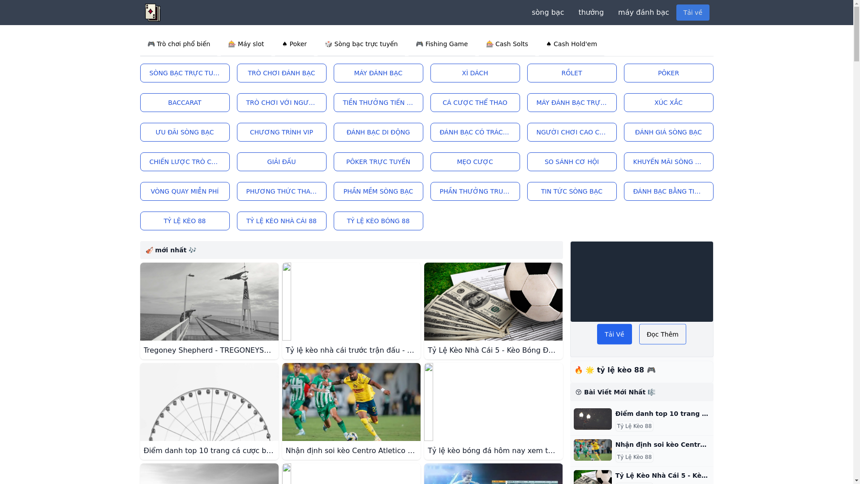This screenshot has width=860, height=484.
Task: Open the PÔKER category
Action: pos(668,73)
